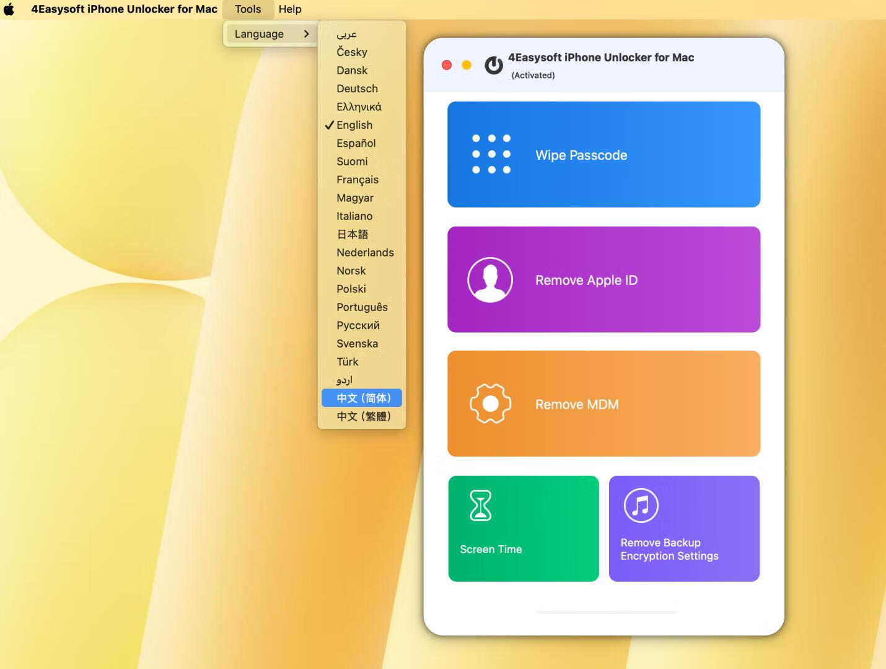Click the Remove Apple ID person icon
This screenshot has height=669, width=886.
490,280
